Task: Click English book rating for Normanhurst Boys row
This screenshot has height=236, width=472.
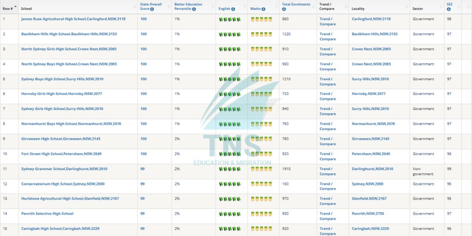Action: coord(230,124)
